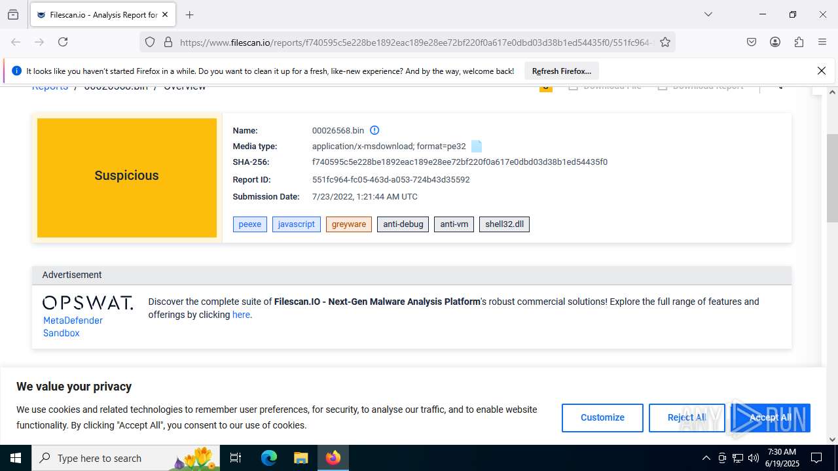838x471 pixels.
Task: Click the file name 00026568.bin
Action: [x=338, y=131]
